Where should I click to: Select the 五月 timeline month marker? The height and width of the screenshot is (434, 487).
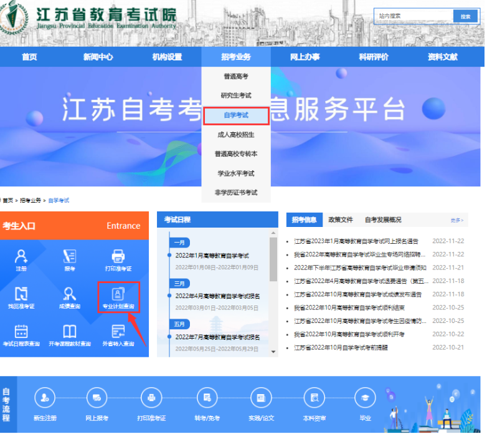pyautogui.click(x=179, y=324)
